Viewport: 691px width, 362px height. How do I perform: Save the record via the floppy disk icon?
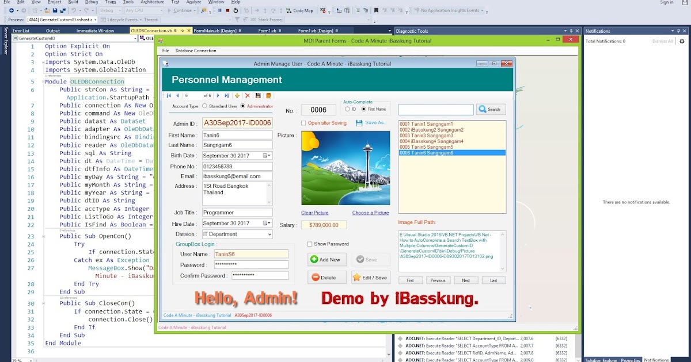pos(259,95)
